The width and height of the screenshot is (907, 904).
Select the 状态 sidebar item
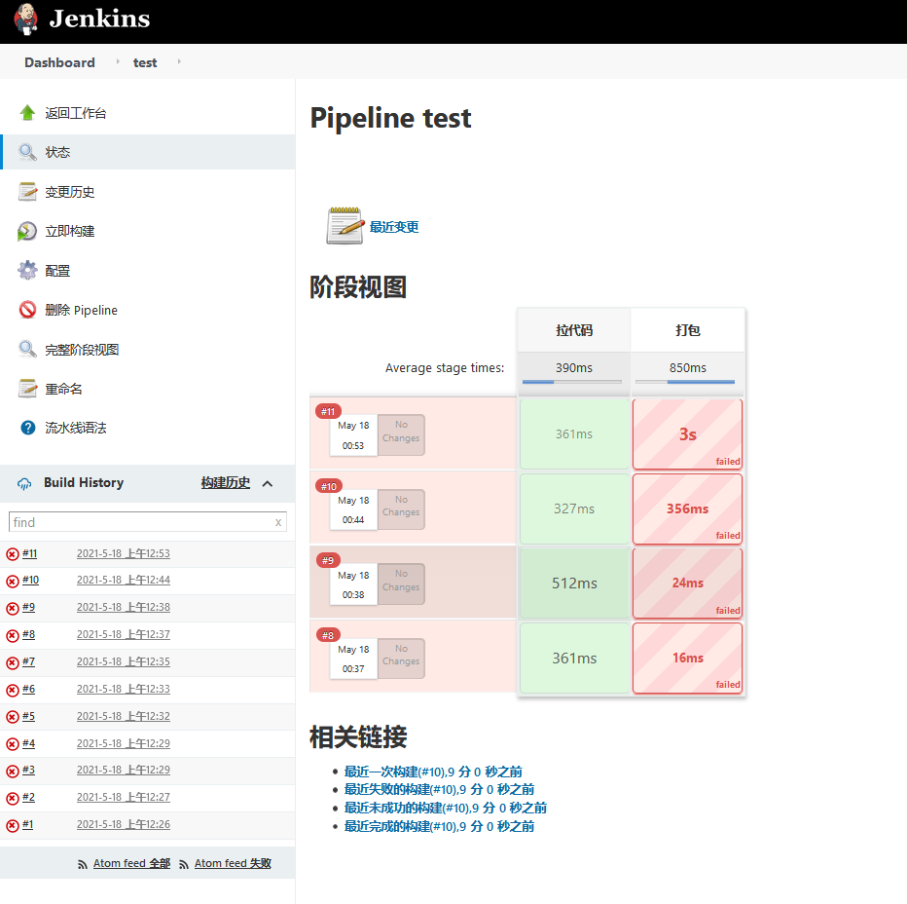(x=148, y=152)
